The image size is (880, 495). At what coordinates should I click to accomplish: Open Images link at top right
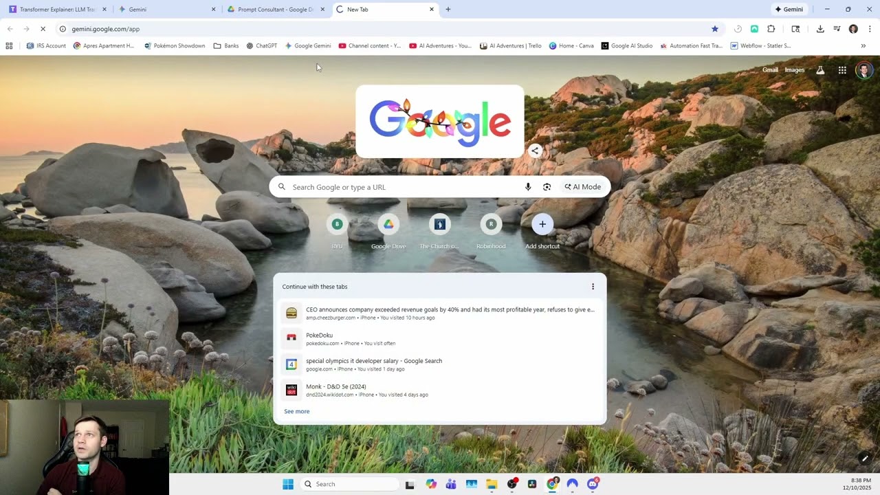point(795,70)
